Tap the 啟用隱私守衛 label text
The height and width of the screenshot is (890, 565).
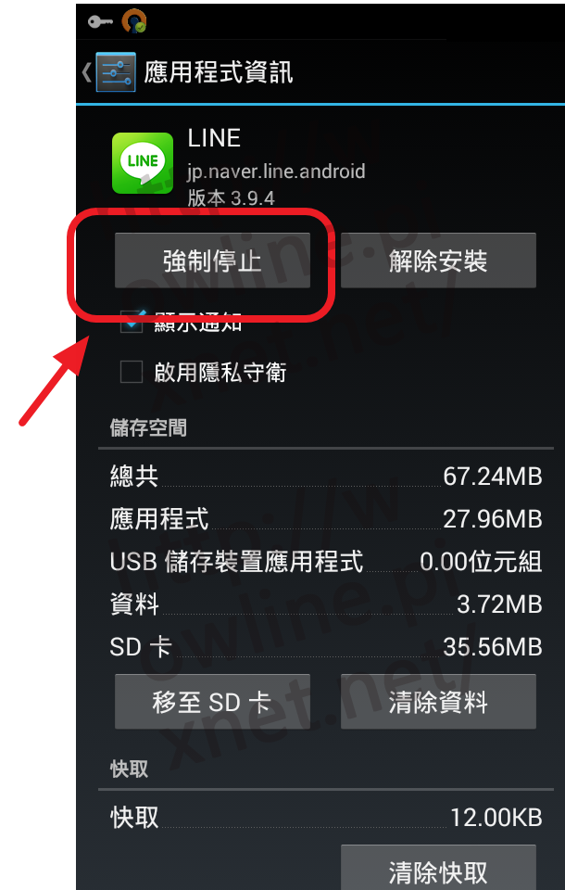pos(220,373)
